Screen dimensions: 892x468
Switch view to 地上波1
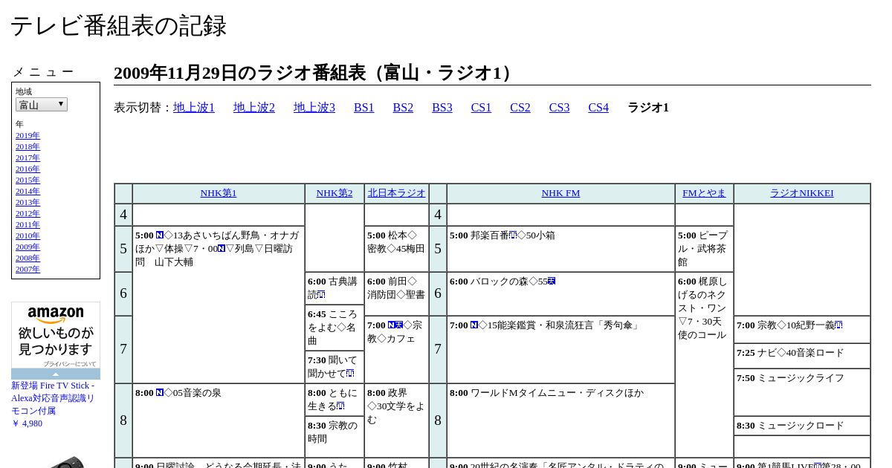click(x=194, y=108)
